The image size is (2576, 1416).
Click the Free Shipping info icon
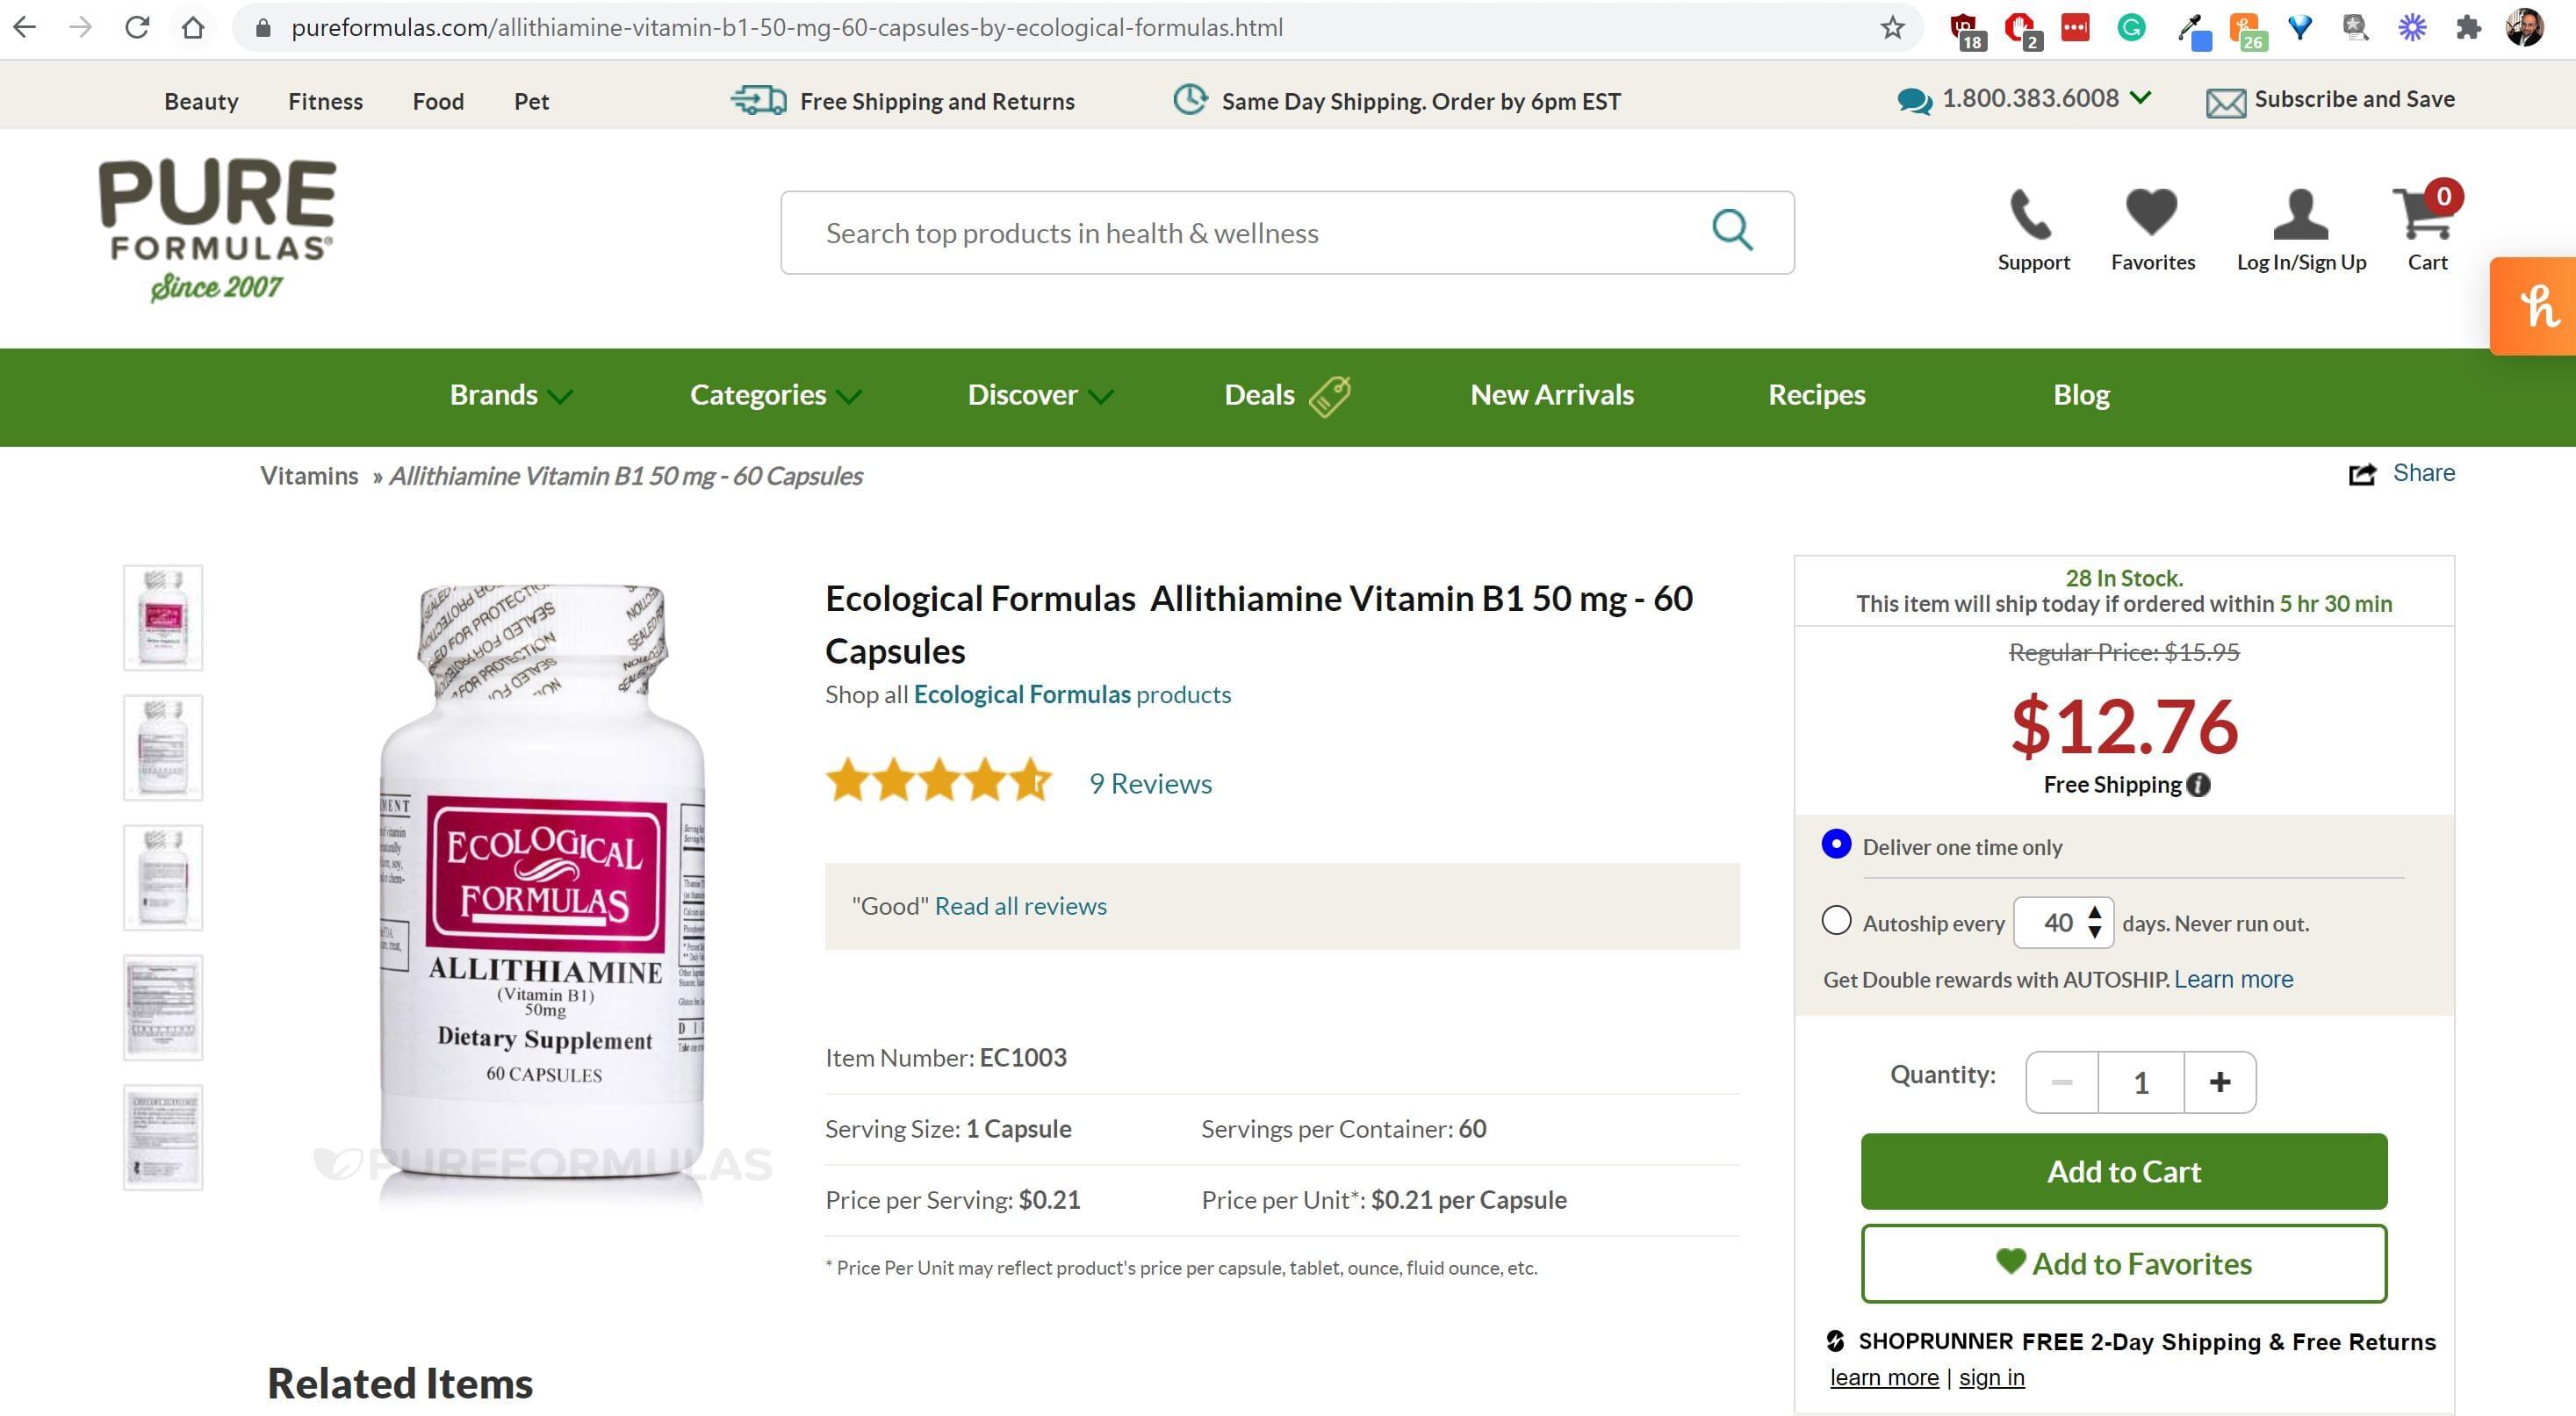tap(2198, 785)
